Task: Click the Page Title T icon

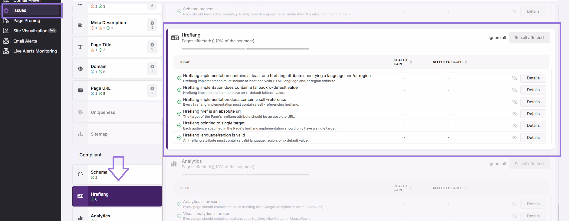Action: [80, 47]
